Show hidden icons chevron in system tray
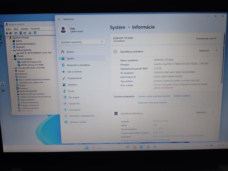This screenshot has height=171, width=228. (x=206, y=145)
